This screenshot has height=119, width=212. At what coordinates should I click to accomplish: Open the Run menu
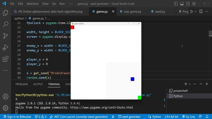click(62, 4)
